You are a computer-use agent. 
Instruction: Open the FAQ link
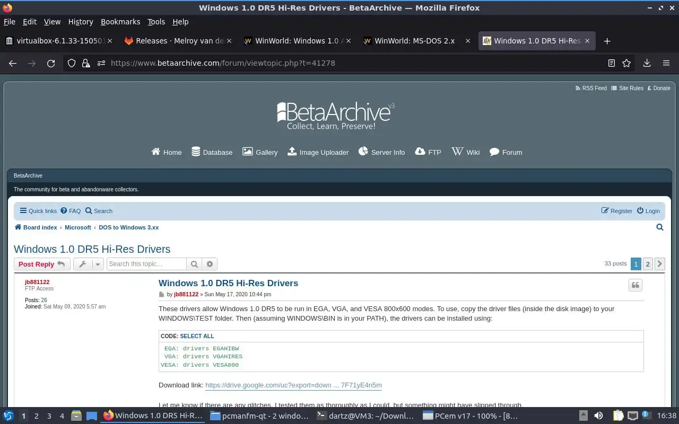pyautogui.click(x=71, y=211)
